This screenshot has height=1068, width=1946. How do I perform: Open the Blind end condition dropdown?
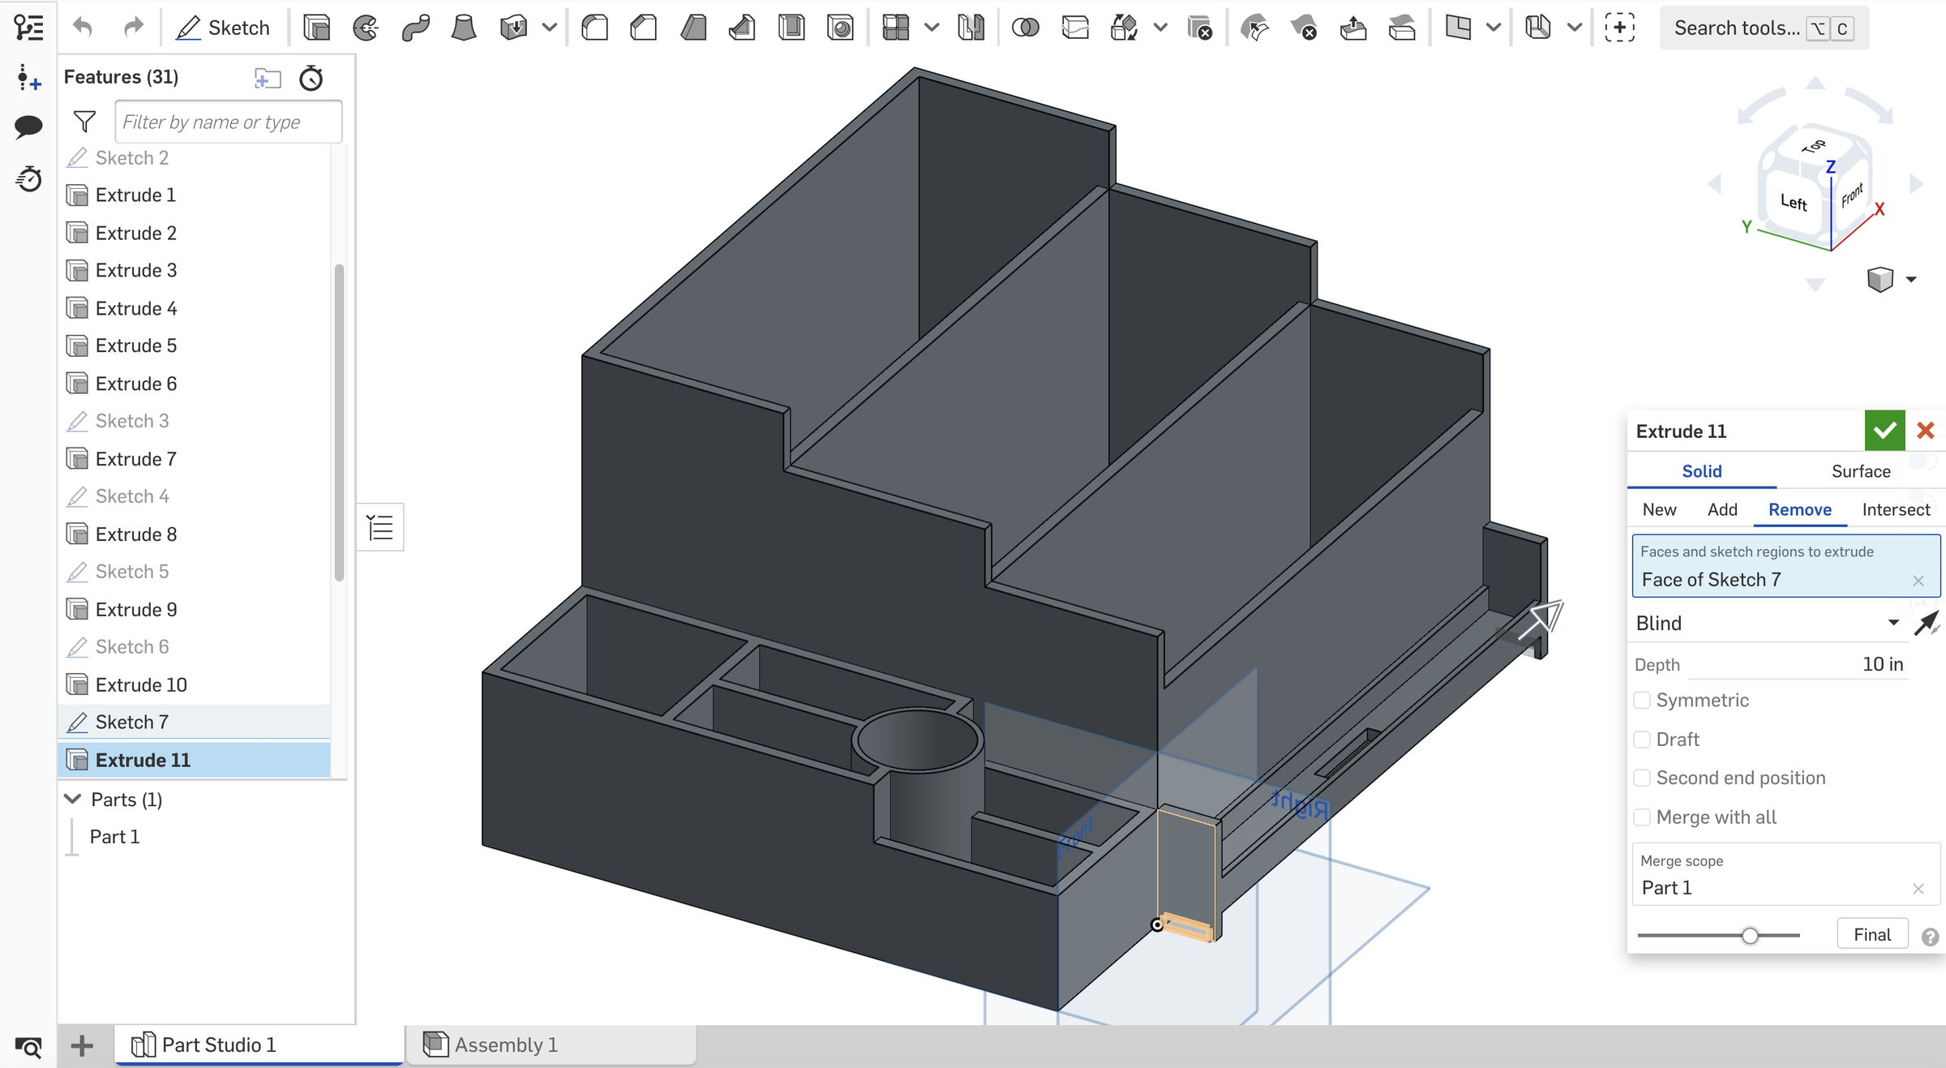point(1768,623)
